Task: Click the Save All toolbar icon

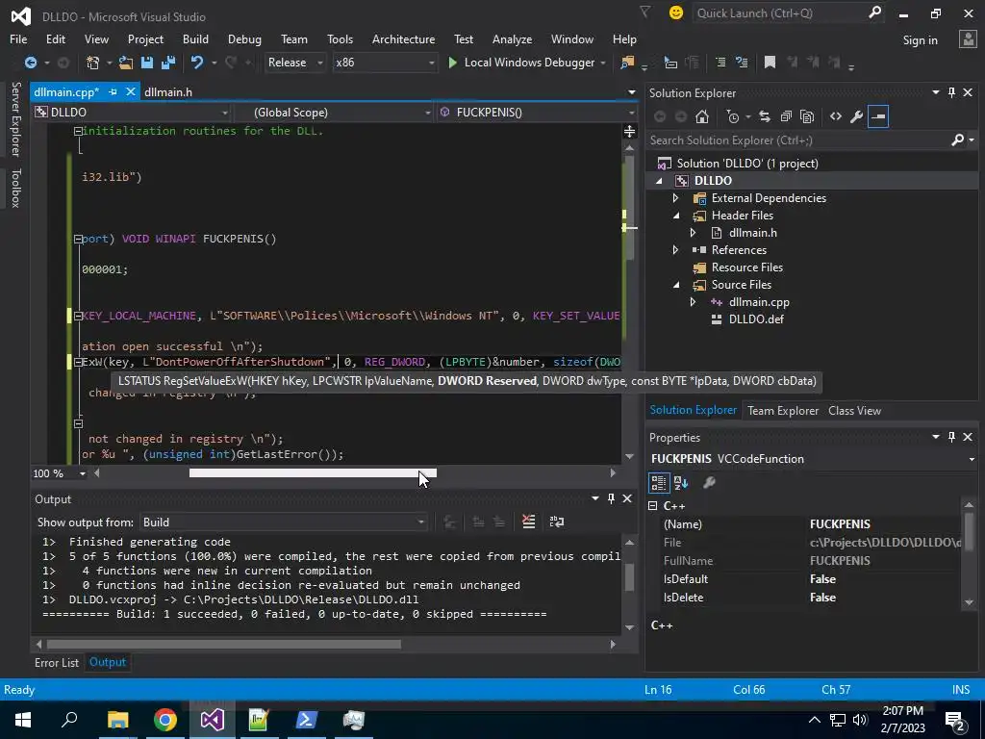Action: pos(168,63)
